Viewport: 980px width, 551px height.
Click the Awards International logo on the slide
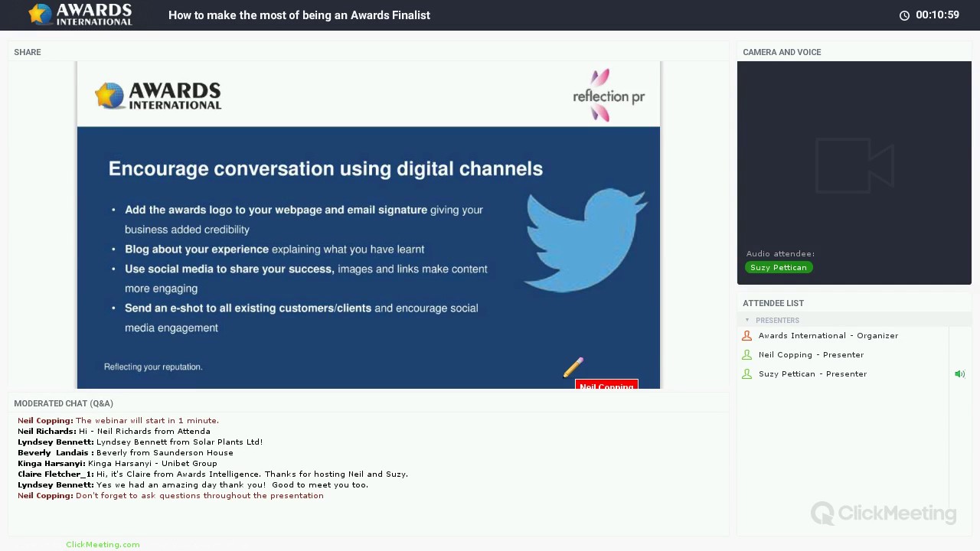(158, 96)
